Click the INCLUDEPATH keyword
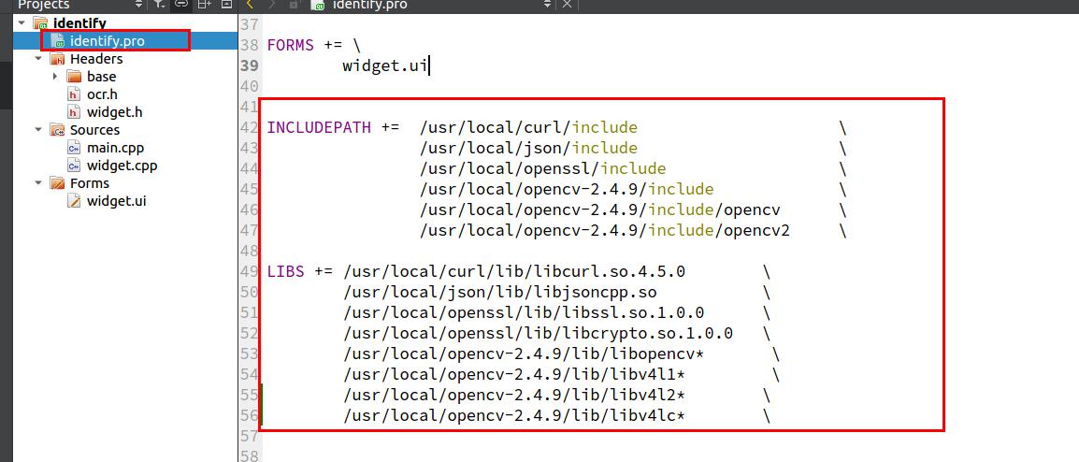Screen dimensions: 1079x462 coord(319,127)
